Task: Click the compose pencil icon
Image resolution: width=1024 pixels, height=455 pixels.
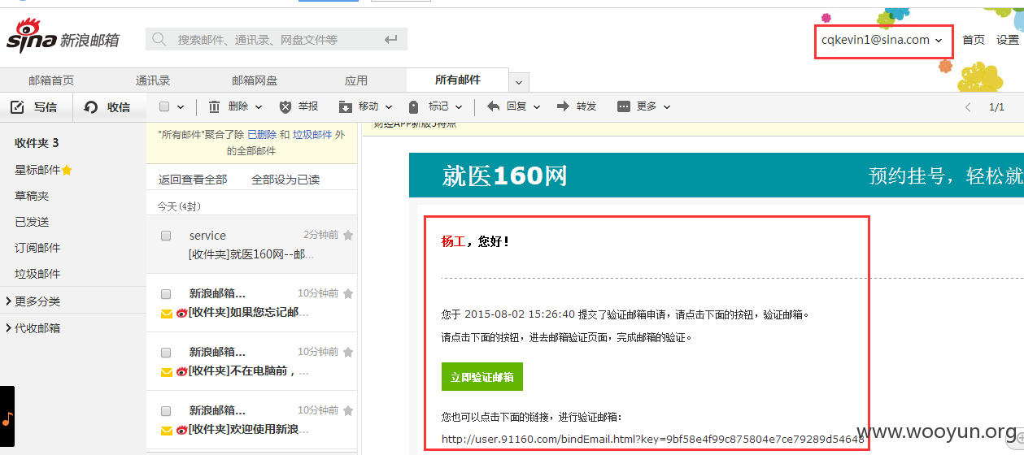Action: click(x=17, y=107)
